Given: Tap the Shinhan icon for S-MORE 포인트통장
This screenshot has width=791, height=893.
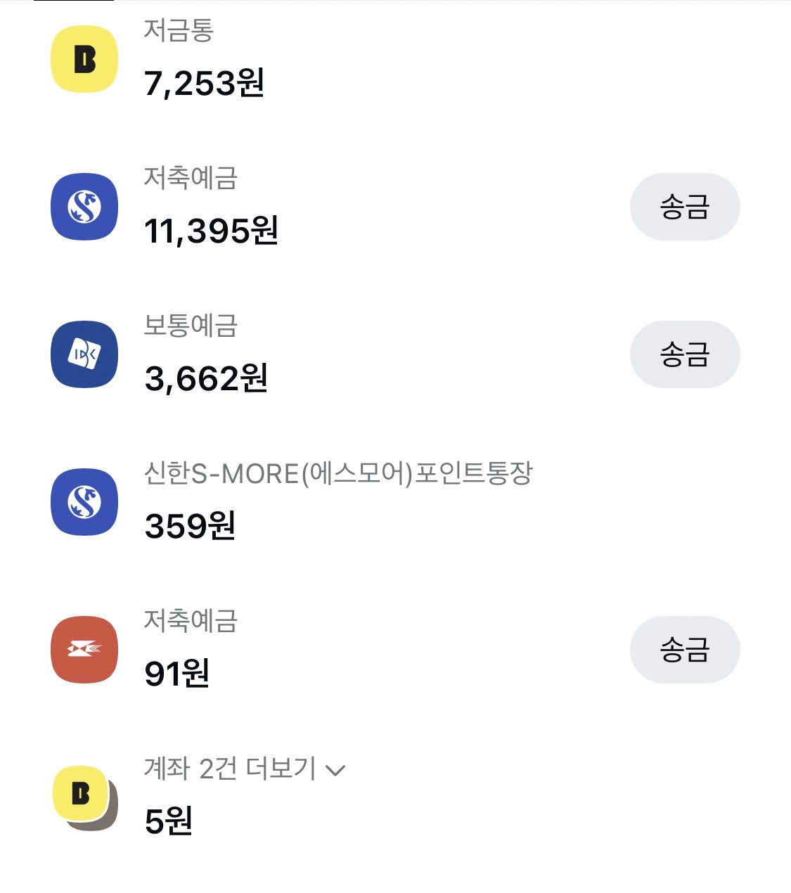Looking at the screenshot, I should pos(84,502).
